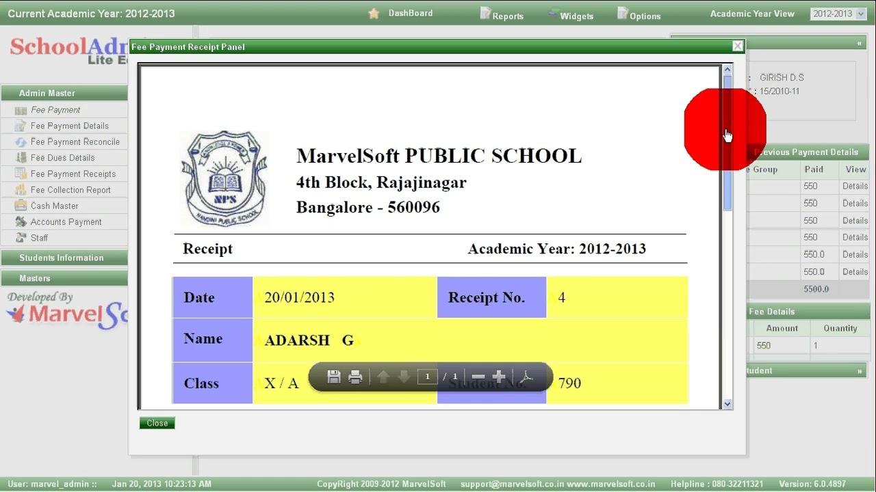This screenshot has width=876, height=492.
Task: Open DashBoard label in top bar
Action: [x=411, y=13]
